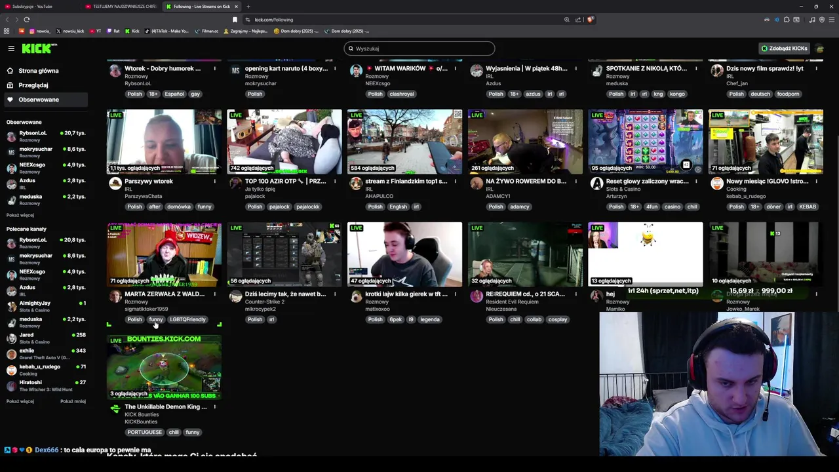Open the Parszywy wtorek stream thumbnail
The width and height of the screenshot is (839, 472).
pyautogui.click(x=164, y=142)
